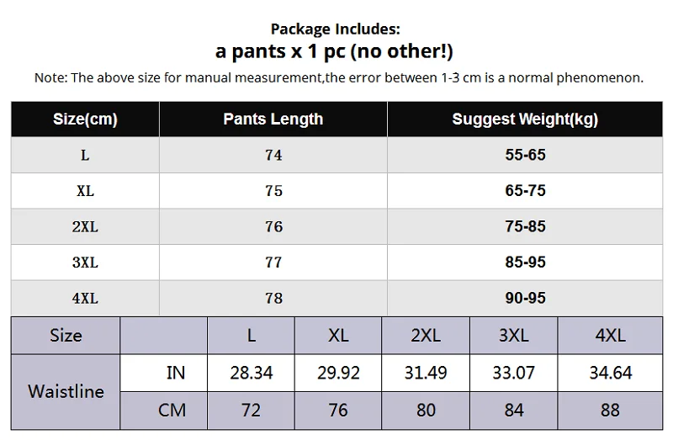Select the 72 cm waistline cell
Viewport: 673px width, 440px height.
click(x=252, y=411)
